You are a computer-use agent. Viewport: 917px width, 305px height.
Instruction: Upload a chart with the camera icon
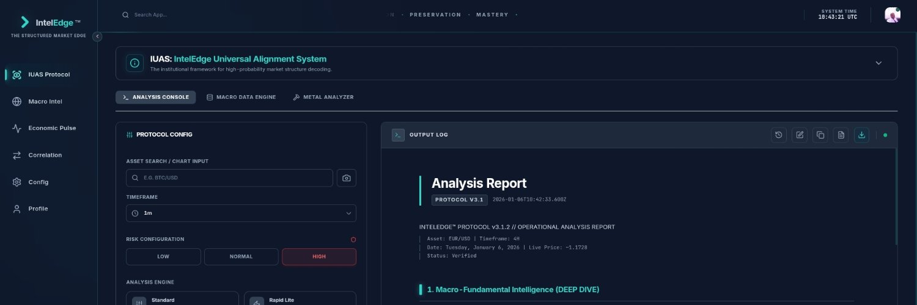click(347, 178)
